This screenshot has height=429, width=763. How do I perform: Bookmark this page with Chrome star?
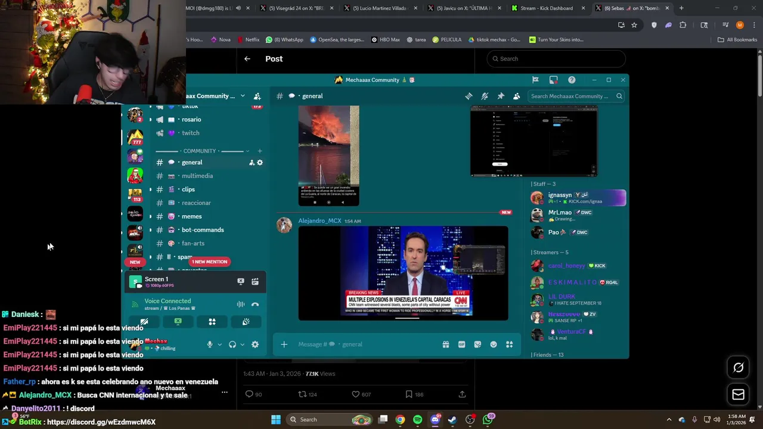coord(634,25)
